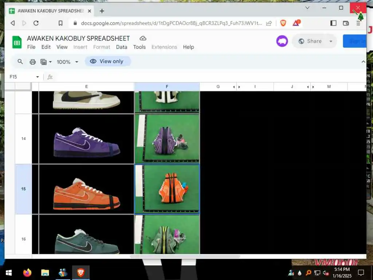Click the browser forward arrow
Screen dimensions: 373x280
[x=24, y=23]
